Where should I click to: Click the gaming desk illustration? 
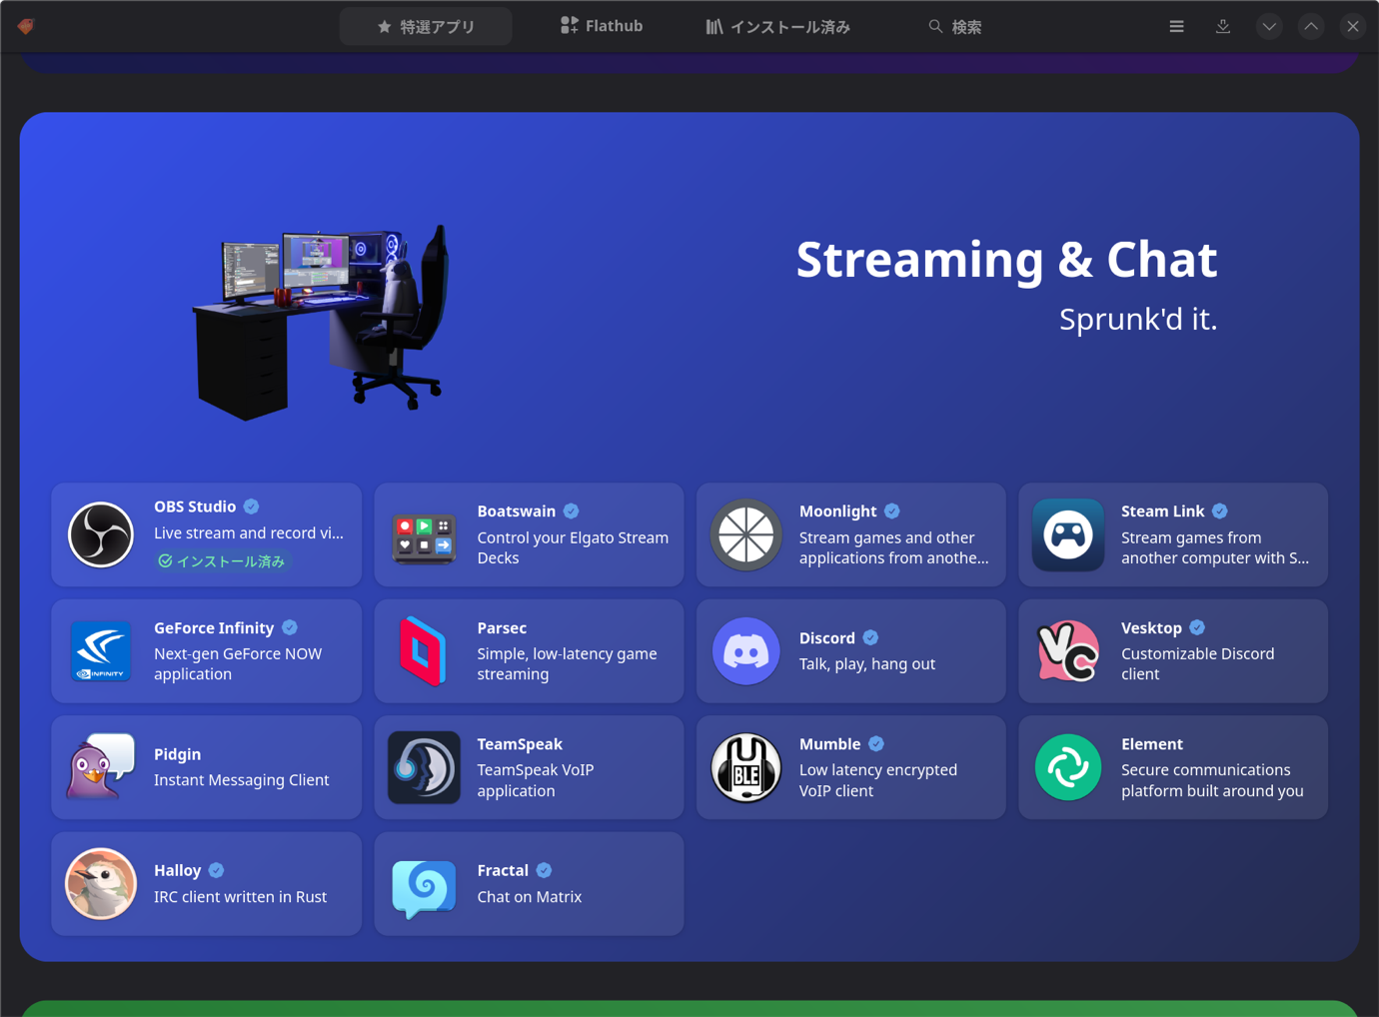pos(322,322)
